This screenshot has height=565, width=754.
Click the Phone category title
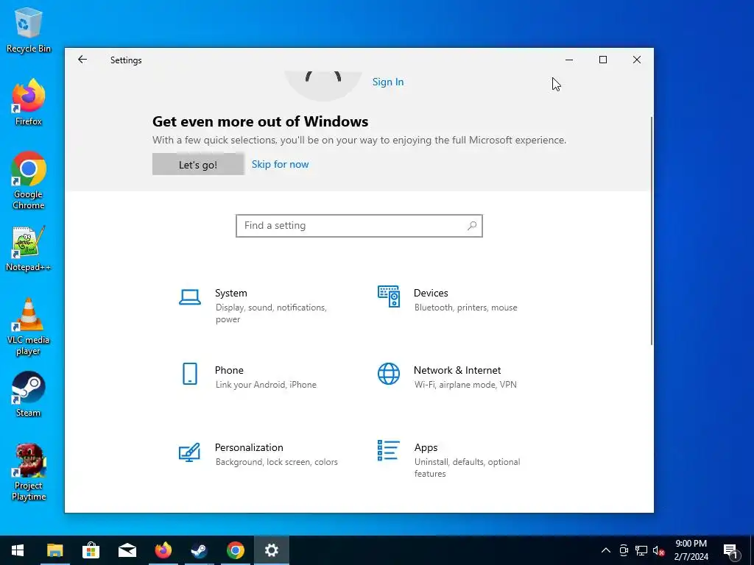(x=229, y=371)
